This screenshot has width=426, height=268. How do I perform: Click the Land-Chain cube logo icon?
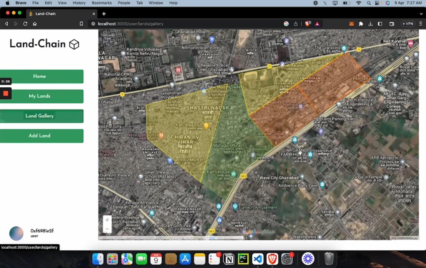[74, 44]
